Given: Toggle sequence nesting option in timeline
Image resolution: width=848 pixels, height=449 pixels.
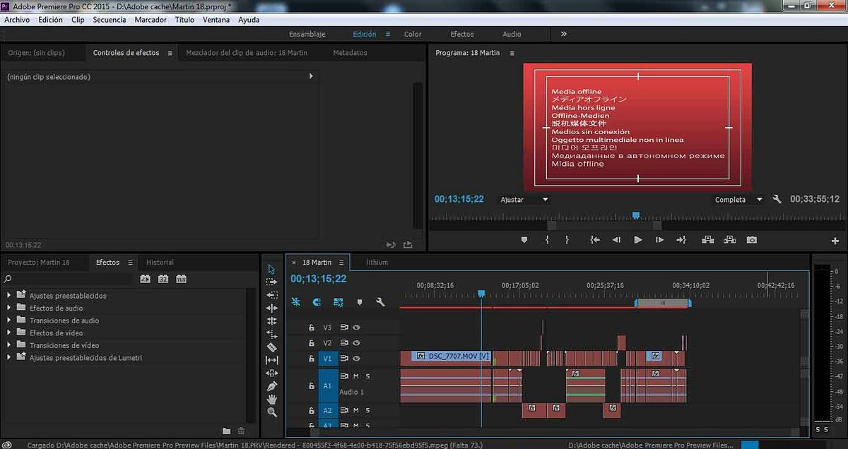Looking at the screenshot, I should click(x=297, y=302).
